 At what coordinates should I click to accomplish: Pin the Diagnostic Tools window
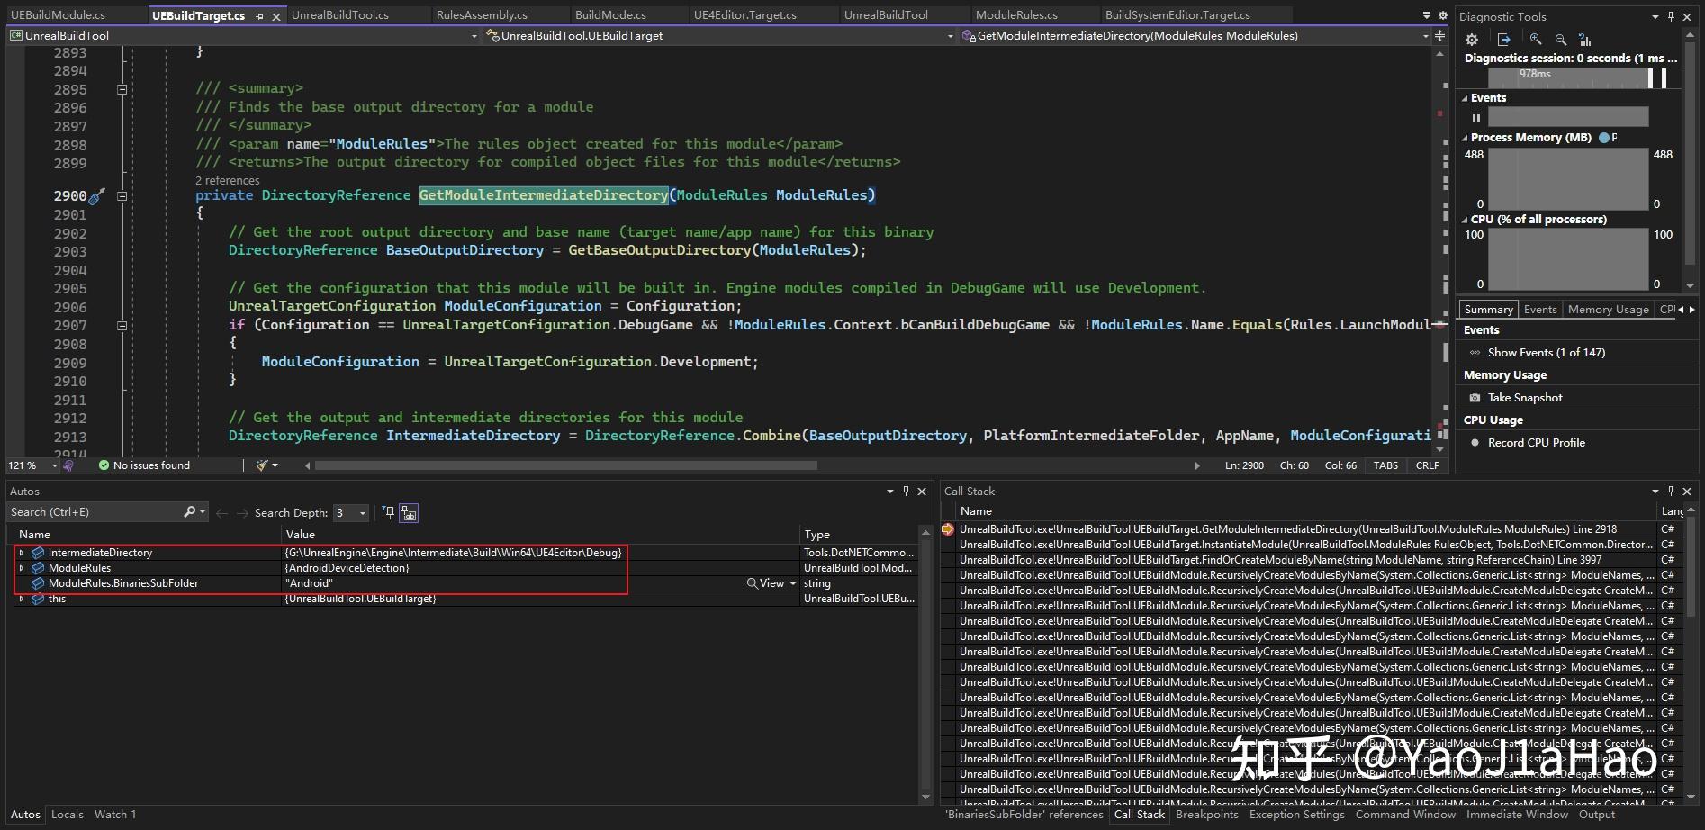tap(1671, 16)
